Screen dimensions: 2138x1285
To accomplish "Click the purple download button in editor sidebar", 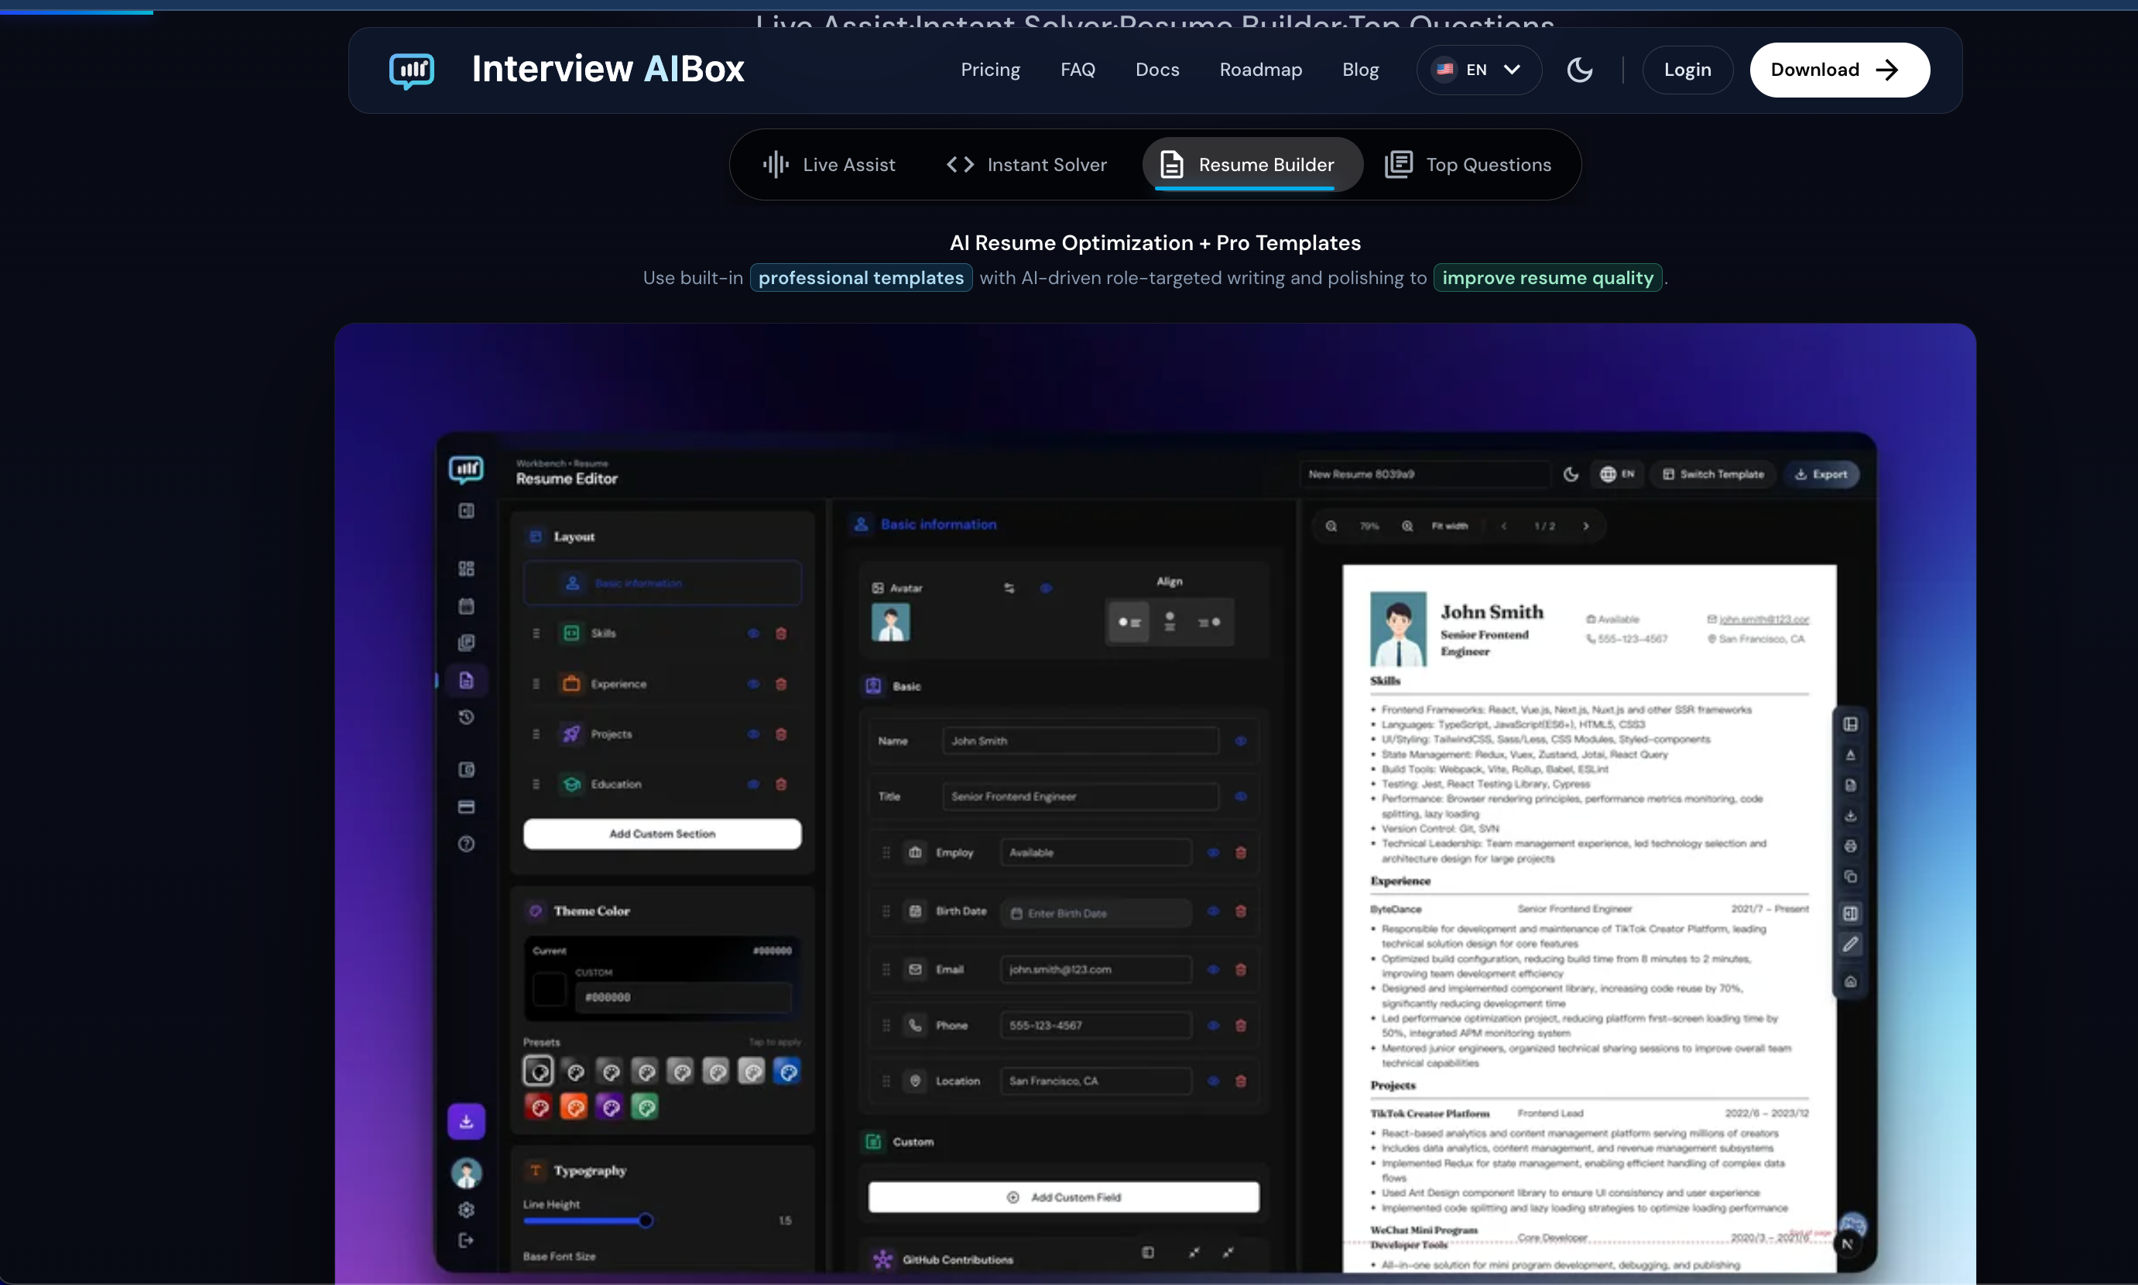I will click(466, 1122).
